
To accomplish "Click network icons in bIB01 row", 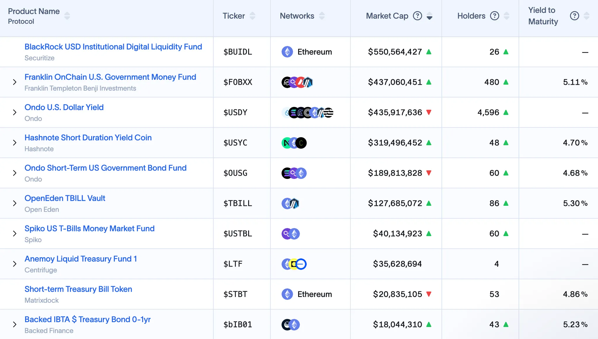I will point(291,325).
